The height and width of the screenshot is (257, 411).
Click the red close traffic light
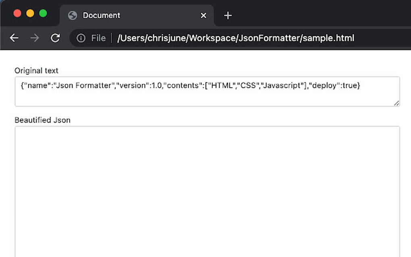17,12
